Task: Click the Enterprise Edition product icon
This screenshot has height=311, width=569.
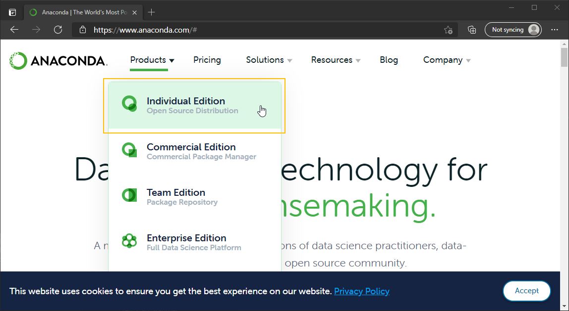Action: click(129, 241)
